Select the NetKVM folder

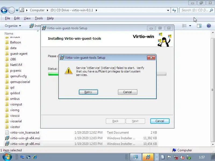pos(16,65)
